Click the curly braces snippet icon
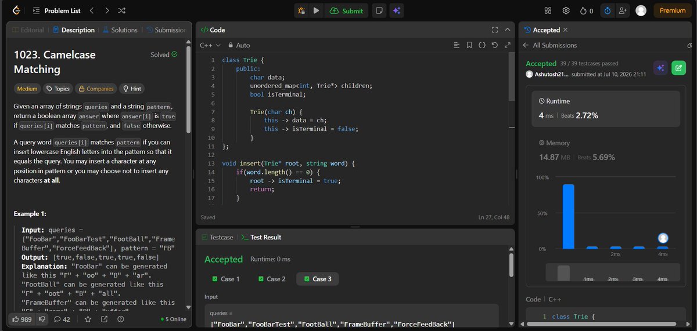The height and width of the screenshot is (331, 697). click(x=482, y=45)
